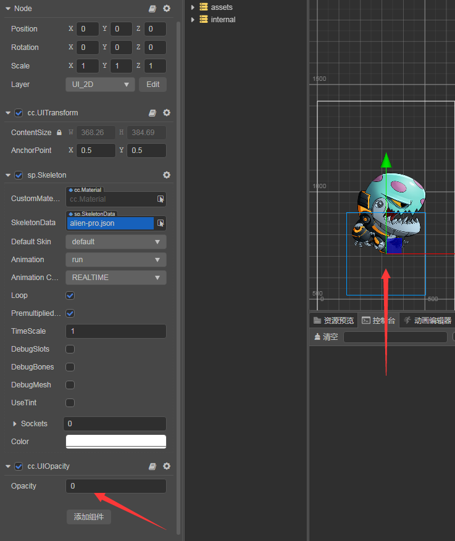Enable UseTint checkbox
455x541 pixels.
pyautogui.click(x=70, y=403)
